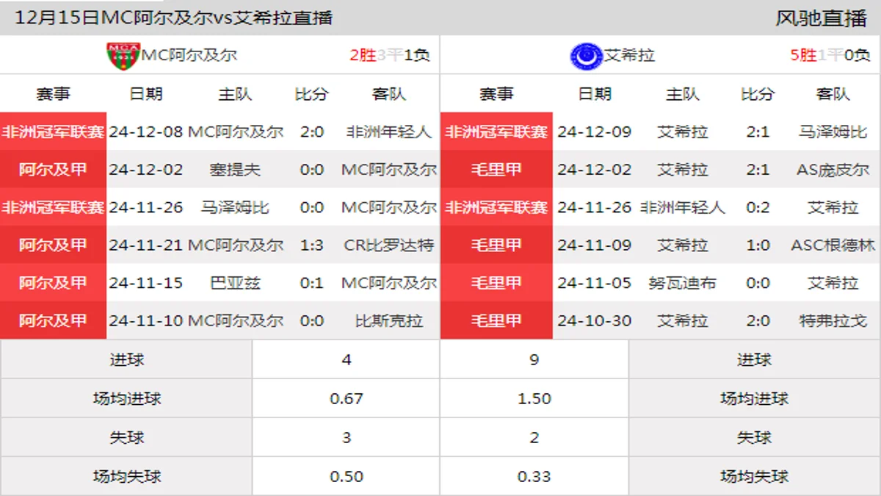This screenshot has height=496, width=881.
Task: Click 毛里甲 tag on 24-11-05 row
Action: [x=496, y=283]
